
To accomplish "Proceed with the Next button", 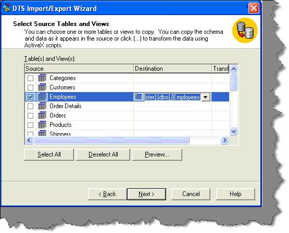I will click(146, 194).
